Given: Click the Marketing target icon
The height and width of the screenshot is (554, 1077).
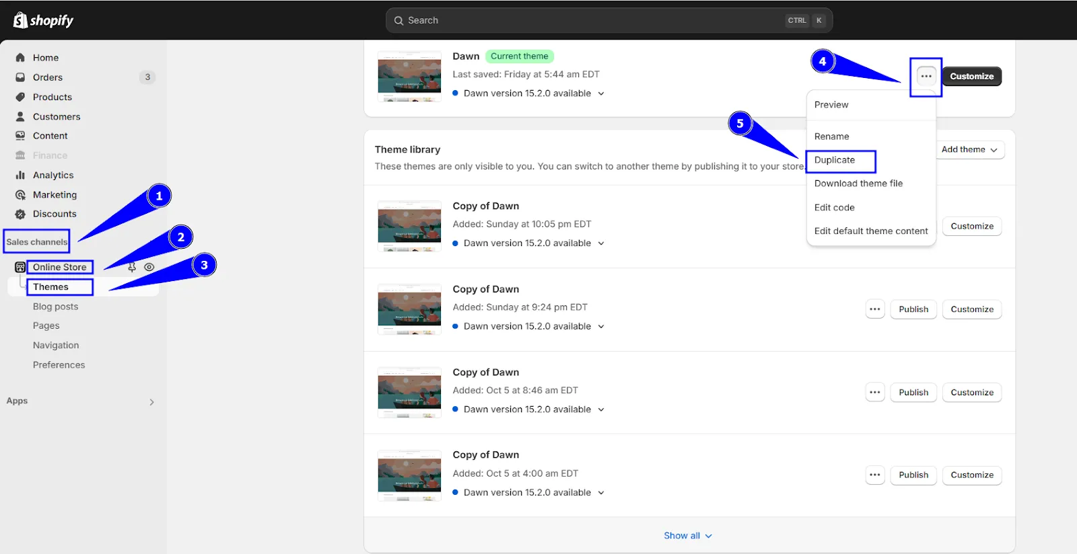Looking at the screenshot, I should [x=20, y=194].
